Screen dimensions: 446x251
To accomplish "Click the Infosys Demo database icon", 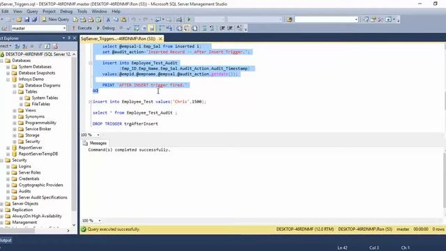I will pyautogui.click(x=15, y=79).
